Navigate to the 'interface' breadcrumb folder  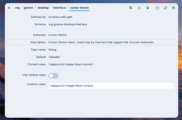click(x=59, y=8)
